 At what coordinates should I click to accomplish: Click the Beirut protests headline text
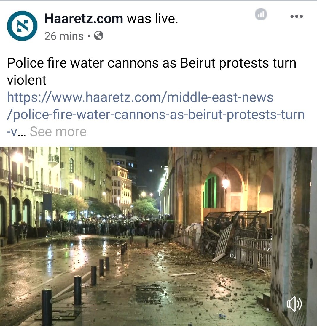(x=152, y=71)
